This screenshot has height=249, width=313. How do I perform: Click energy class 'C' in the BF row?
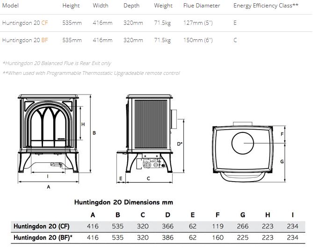click(235, 40)
